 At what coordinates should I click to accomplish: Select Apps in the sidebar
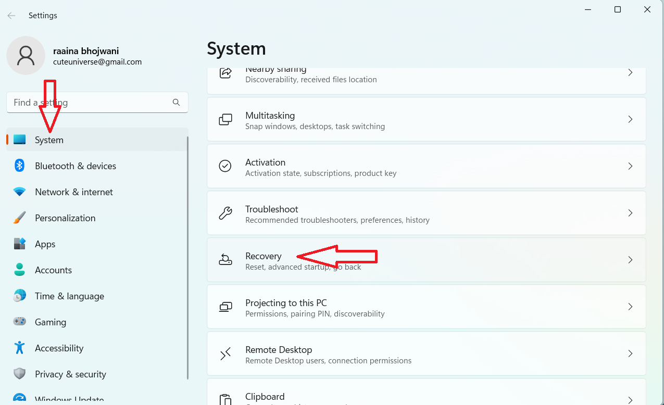coord(45,244)
